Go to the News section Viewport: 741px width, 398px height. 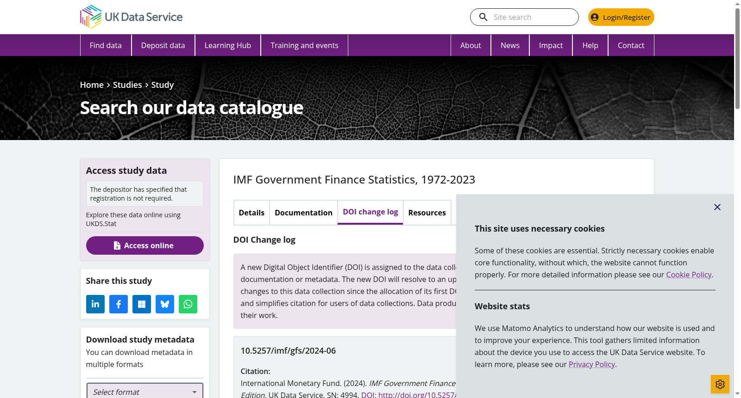coord(510,45)
